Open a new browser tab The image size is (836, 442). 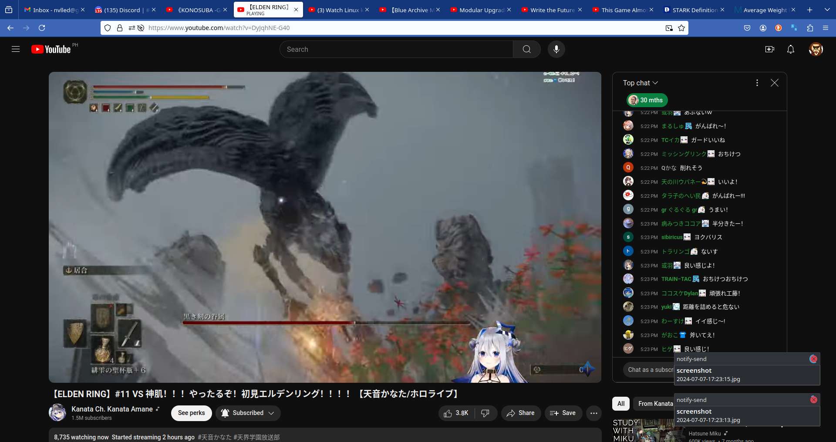click(810, 10)
